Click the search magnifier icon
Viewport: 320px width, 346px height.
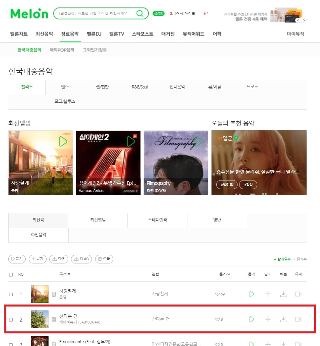[x=140, y=13]
